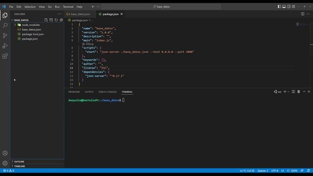Open base_datos.json in the file tree
Image resolution: width=313 pixels, height=176 pixels.
[x=31, y=29]
